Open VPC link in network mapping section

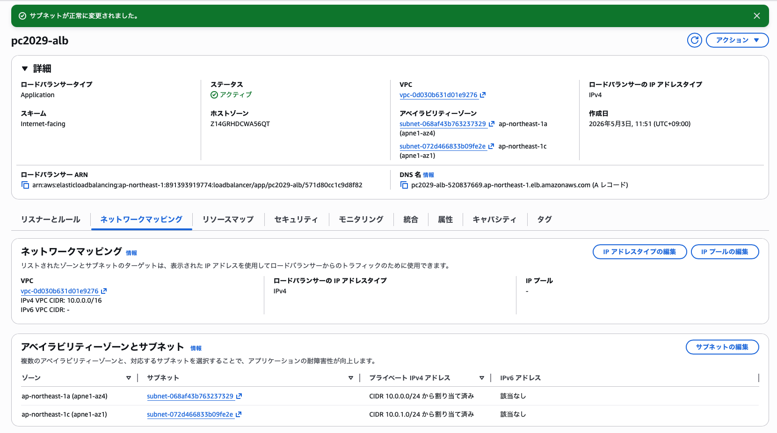59,291
